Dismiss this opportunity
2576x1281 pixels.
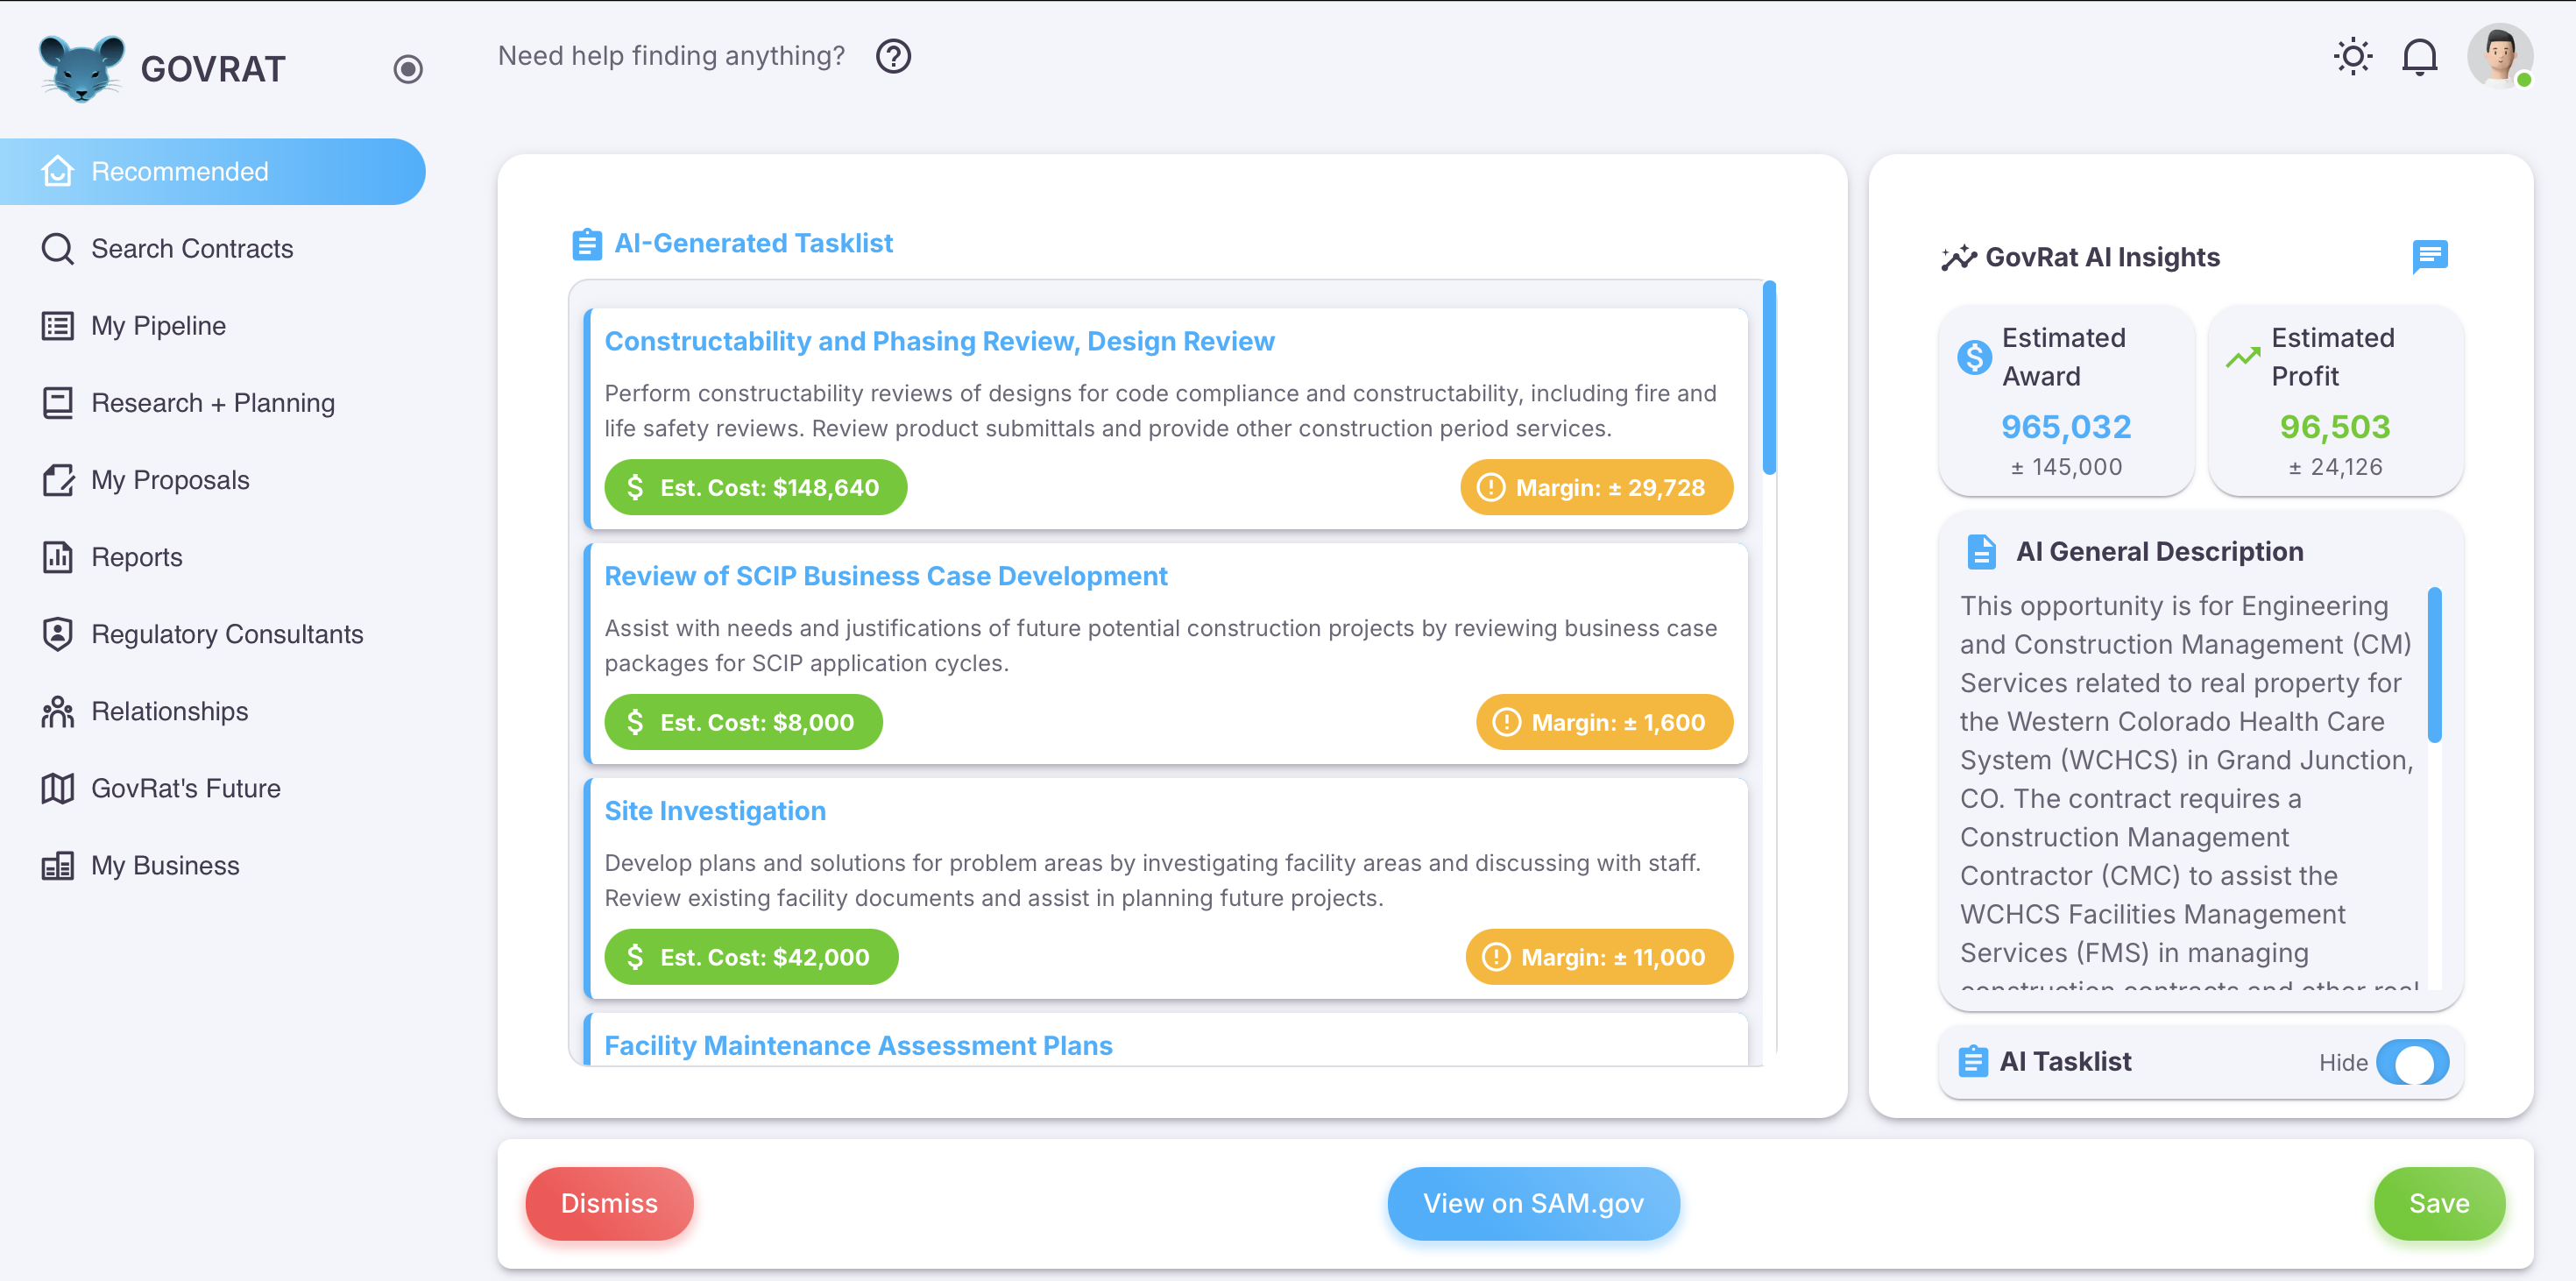[609, 1202]
